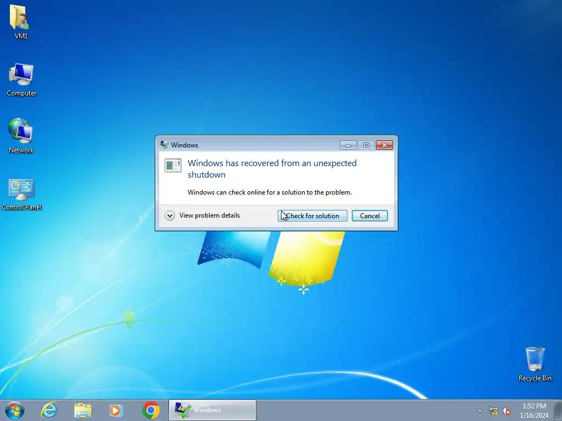Click the "Windows has recovered from an unexpected shutdown" heading

272,169
